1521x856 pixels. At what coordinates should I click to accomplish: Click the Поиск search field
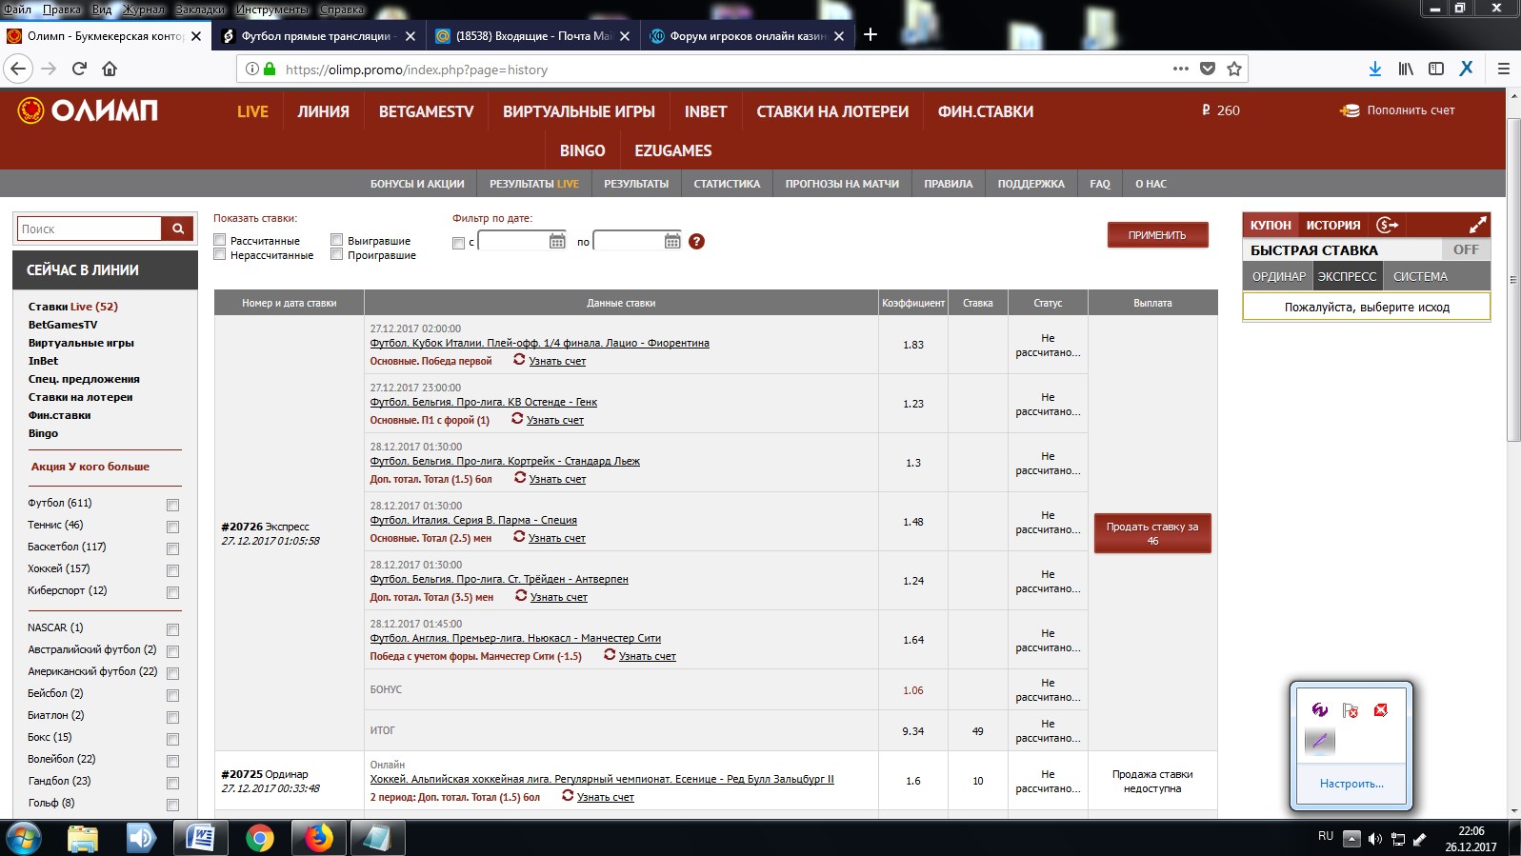pyautogui.click(x=90, y=229)
